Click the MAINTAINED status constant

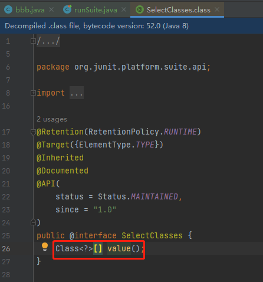pyautogui.click(x=154, y=196)
